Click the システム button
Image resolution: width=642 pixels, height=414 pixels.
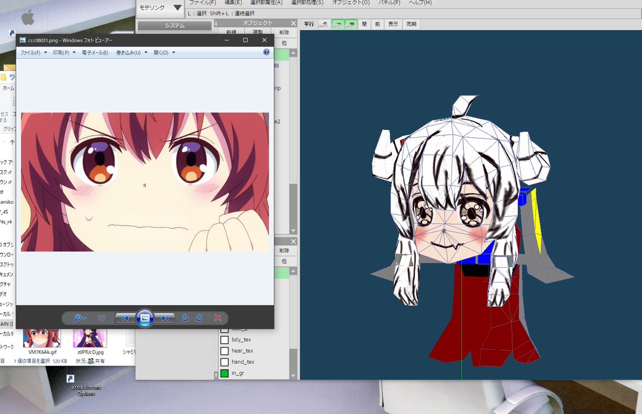(x=174, y=26)
